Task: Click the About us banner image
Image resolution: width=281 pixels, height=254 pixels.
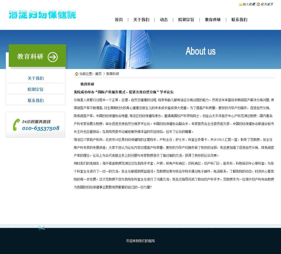Action: pos(200,51)
